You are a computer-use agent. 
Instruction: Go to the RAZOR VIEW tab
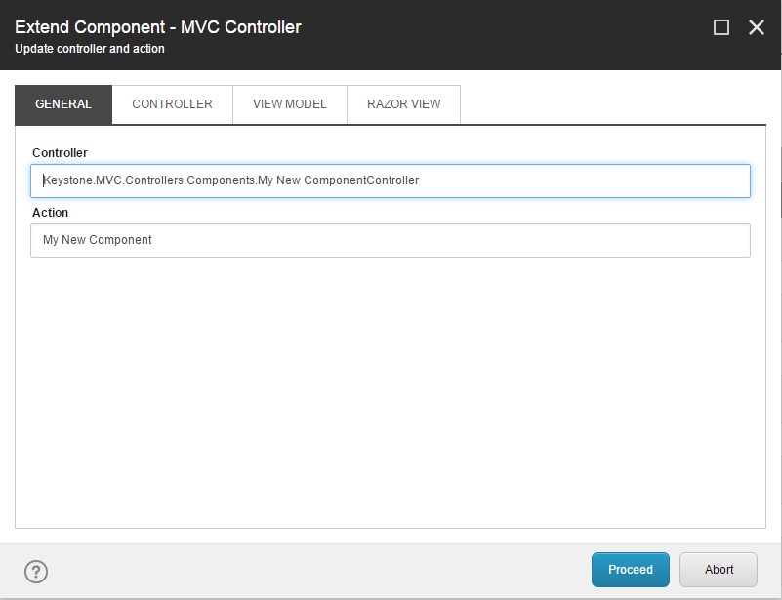tap(403, 104)
